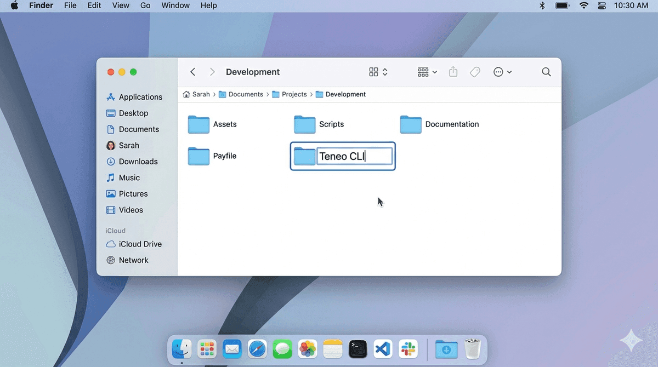
Task: Click the Teneo CLI rename text field
Action: pos(354,156)
